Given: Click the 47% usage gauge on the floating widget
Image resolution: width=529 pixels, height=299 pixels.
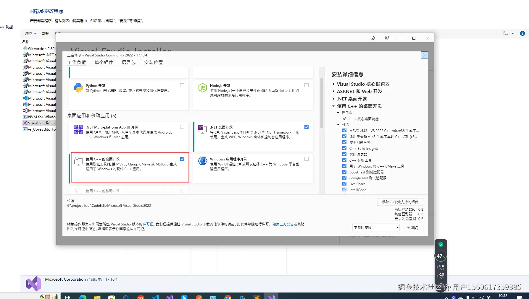Looking at the screenshot, I should point(441,256).
